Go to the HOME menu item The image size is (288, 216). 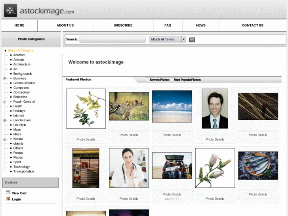point(19,25)
